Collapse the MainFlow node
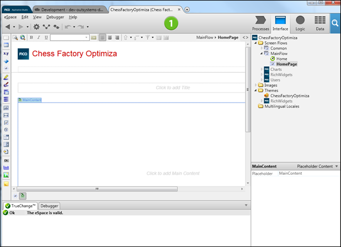 [262, 53]
